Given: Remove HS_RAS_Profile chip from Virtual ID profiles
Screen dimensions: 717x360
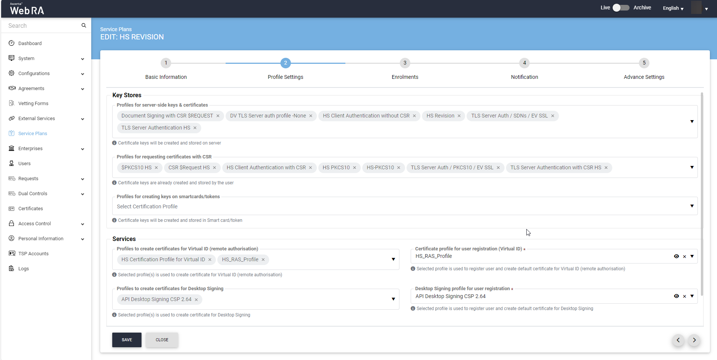Looking at the screenshot, I should pyautogui.click(x=263, y=260).
